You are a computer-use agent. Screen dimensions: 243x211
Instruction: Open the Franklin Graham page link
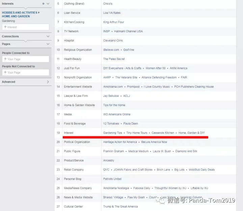click(x=114, y=151)
